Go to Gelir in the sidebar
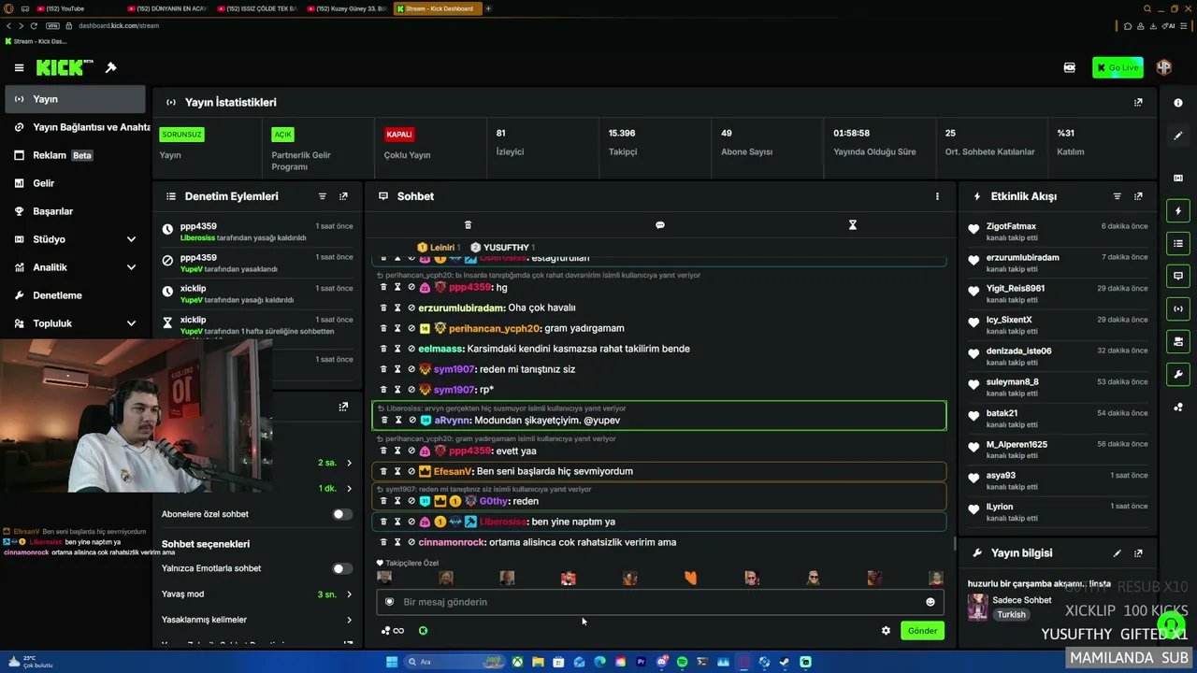The width and height of the screenshot is (1197, 673). pyautogui.click(x=75, y=183)
